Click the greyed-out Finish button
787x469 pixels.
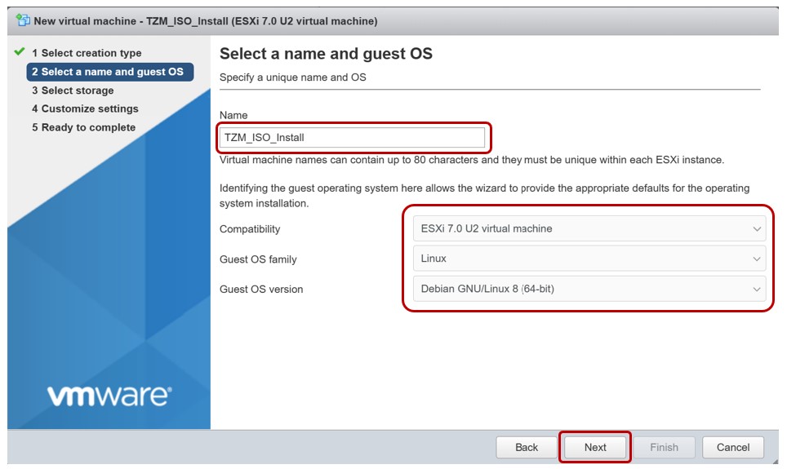(664, 447)
